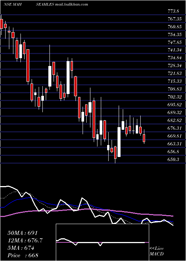Click the 760.85 price label

(174, 27)
